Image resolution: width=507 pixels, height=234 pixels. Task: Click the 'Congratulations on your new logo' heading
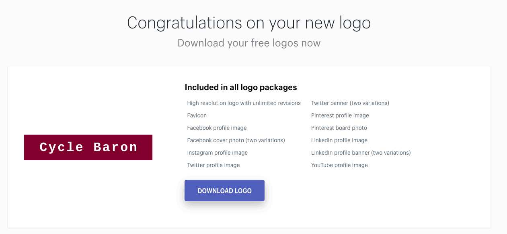249,23
